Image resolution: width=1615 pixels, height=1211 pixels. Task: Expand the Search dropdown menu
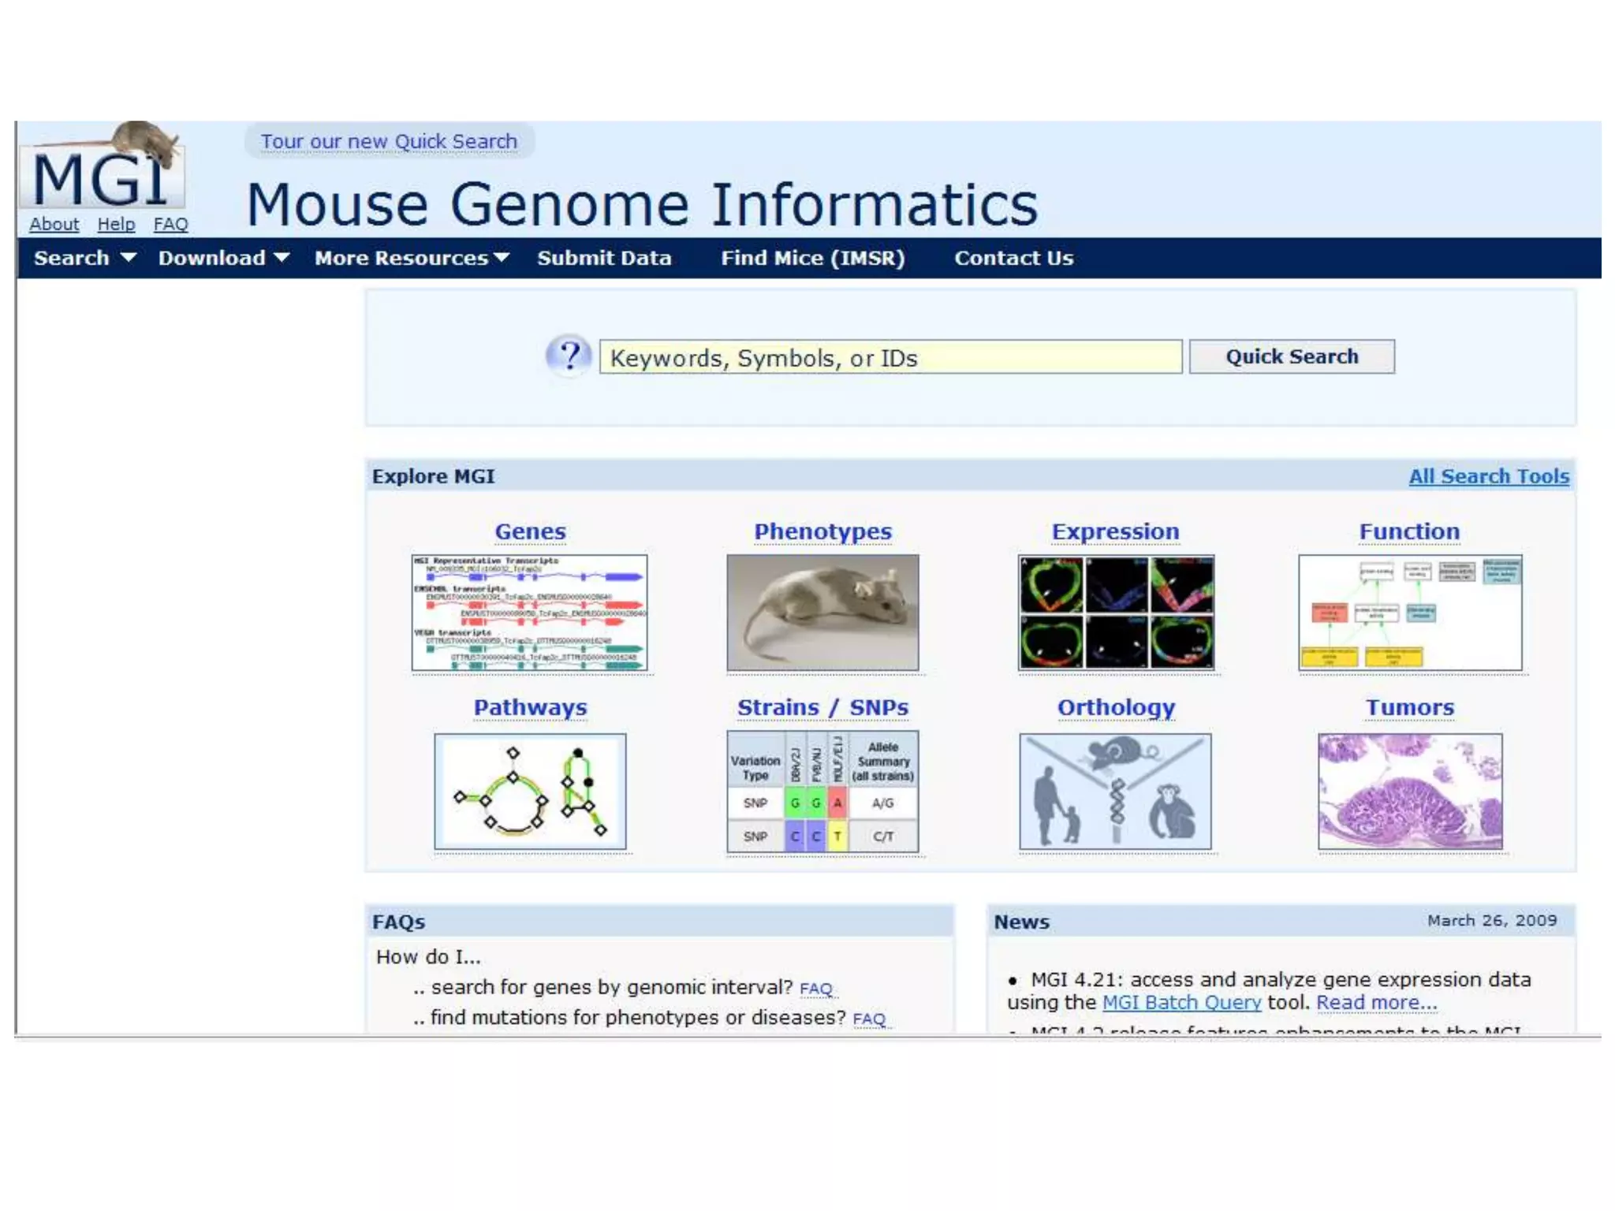[x=85, y=258]
